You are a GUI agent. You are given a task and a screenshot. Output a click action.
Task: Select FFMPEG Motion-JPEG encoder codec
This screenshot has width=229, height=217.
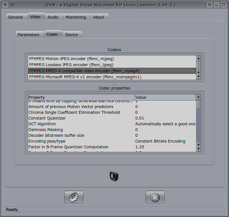pos(112,59)
